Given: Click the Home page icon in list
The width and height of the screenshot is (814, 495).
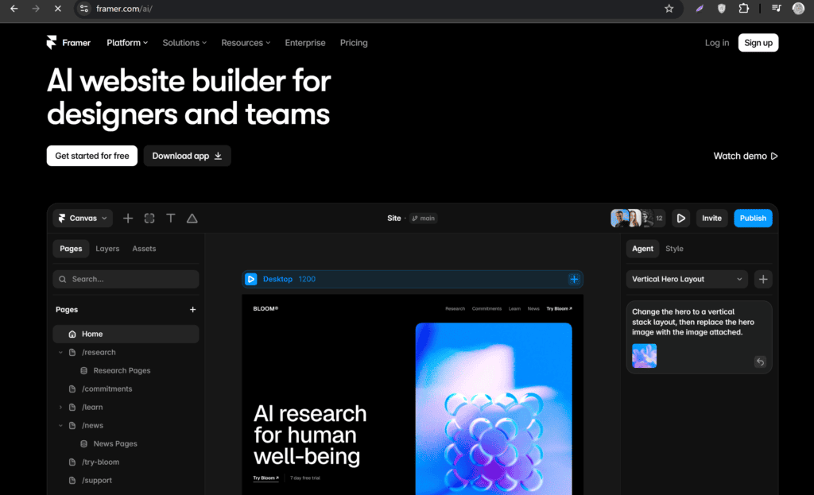Looking at the screenshot, I should coord(72,335).
